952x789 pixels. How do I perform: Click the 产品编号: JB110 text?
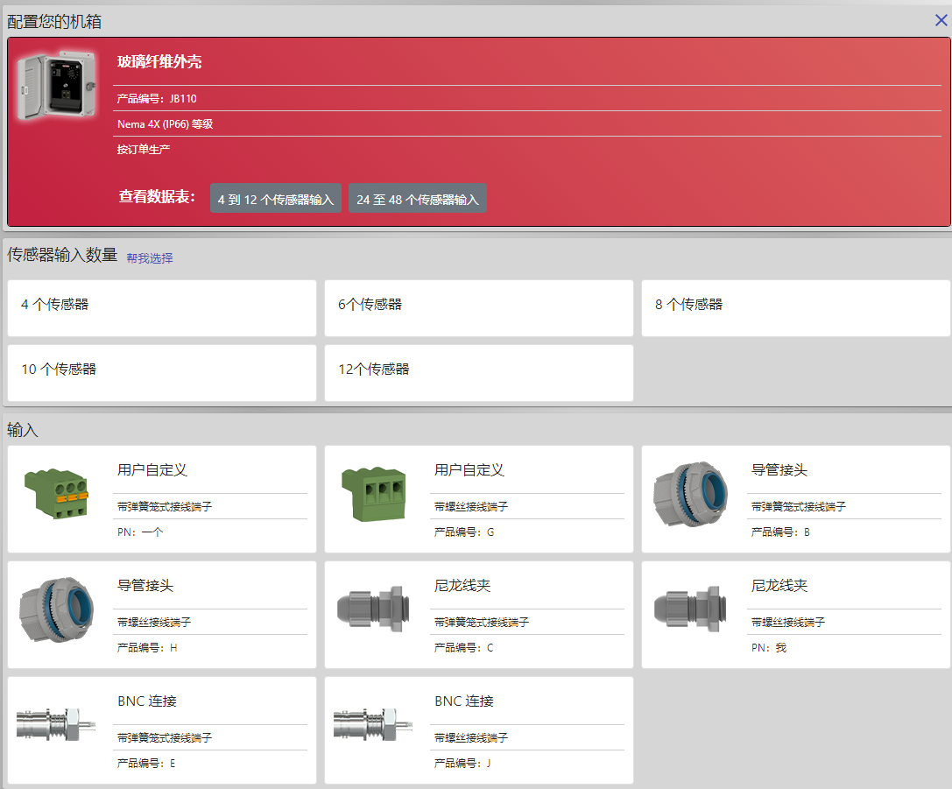(x=157, y=98)
